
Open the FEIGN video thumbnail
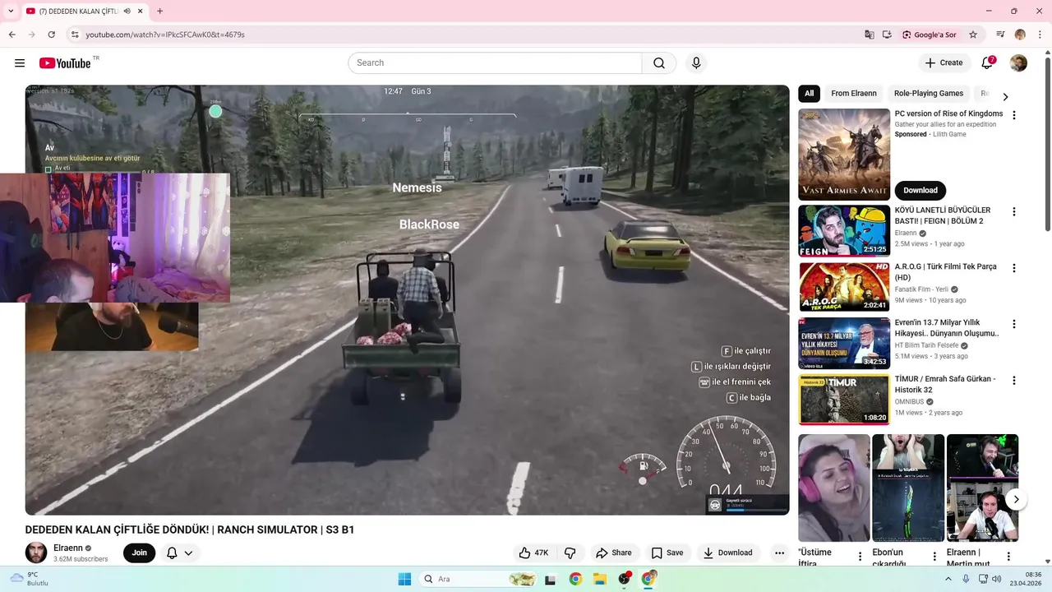(844, 230)
